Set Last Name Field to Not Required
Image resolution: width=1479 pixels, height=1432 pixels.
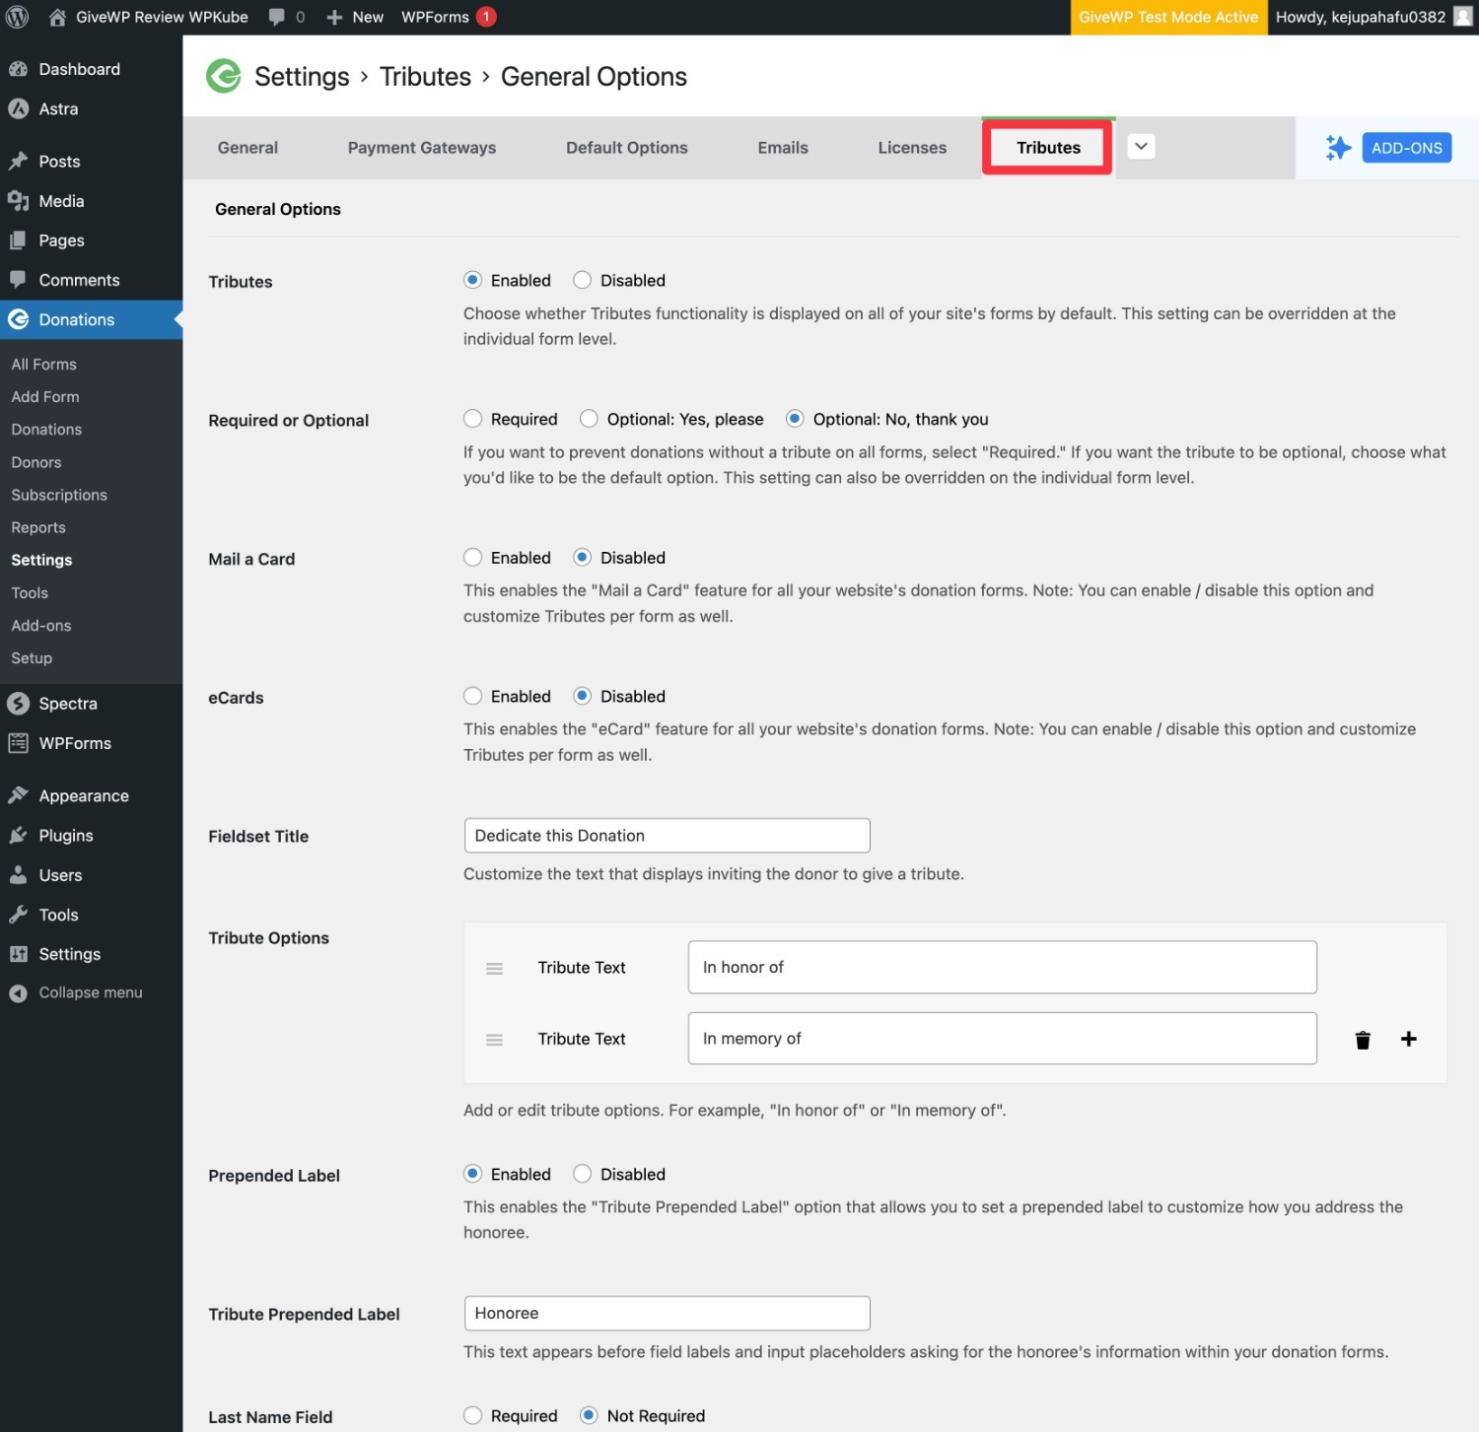pos(590,1415)
